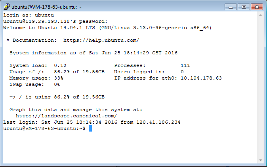Click the Welcome to Ubuntu 14.04.1 LTS line
267x167 pixels.
pos(107,28)
